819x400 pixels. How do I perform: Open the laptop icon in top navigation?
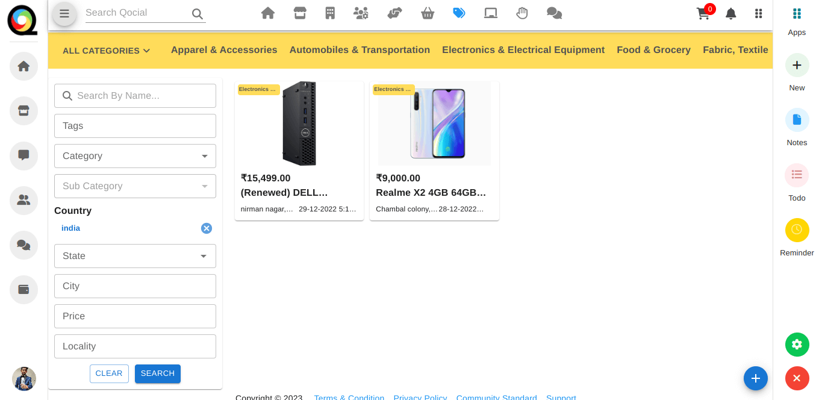click(x=491, y=13)
